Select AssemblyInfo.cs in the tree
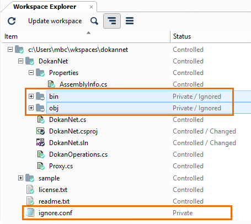Image resolution: width=251 pixels, height=224 pixels. click(83, 84)
